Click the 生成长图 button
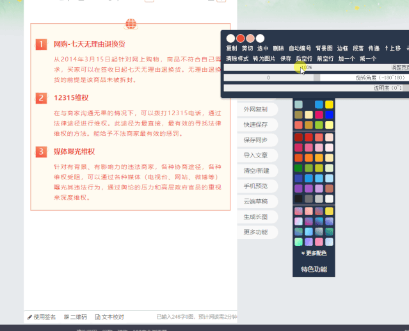The height and width of the screenshot is (331, 409). (x=256, y=216)
